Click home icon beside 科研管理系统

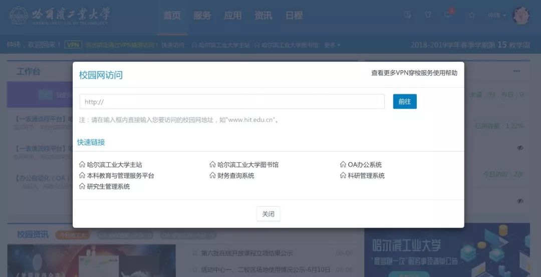click(x=343, y=175)
